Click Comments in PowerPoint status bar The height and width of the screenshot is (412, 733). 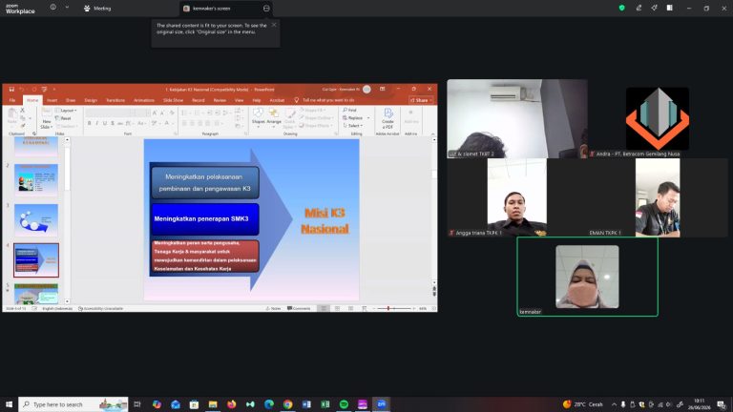[x=299, y=309]
